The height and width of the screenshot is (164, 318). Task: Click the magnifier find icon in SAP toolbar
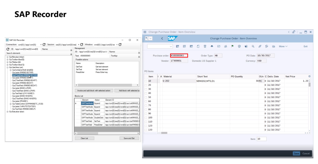pos(253,46)
